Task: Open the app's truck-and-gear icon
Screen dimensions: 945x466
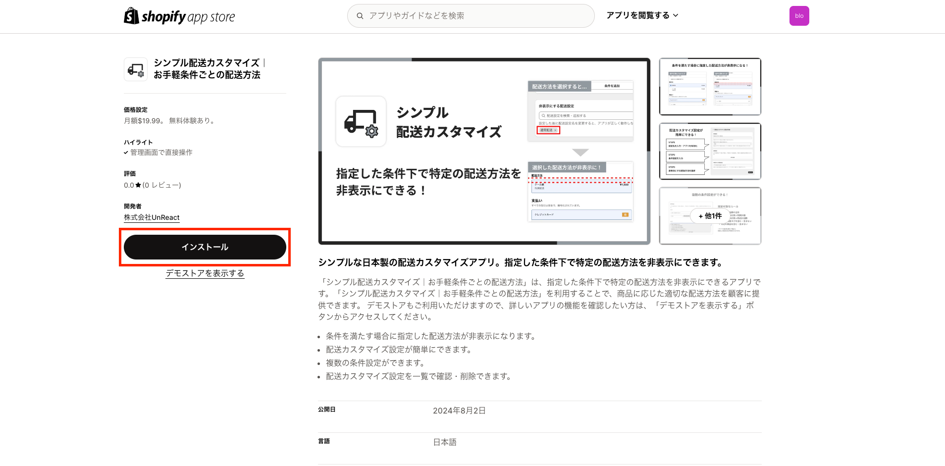Action: [135, 69]
